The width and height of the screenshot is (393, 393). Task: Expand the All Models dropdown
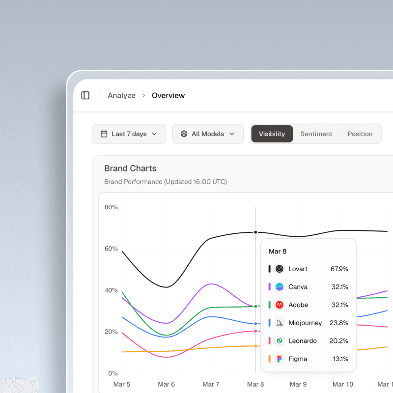(208, 134)
